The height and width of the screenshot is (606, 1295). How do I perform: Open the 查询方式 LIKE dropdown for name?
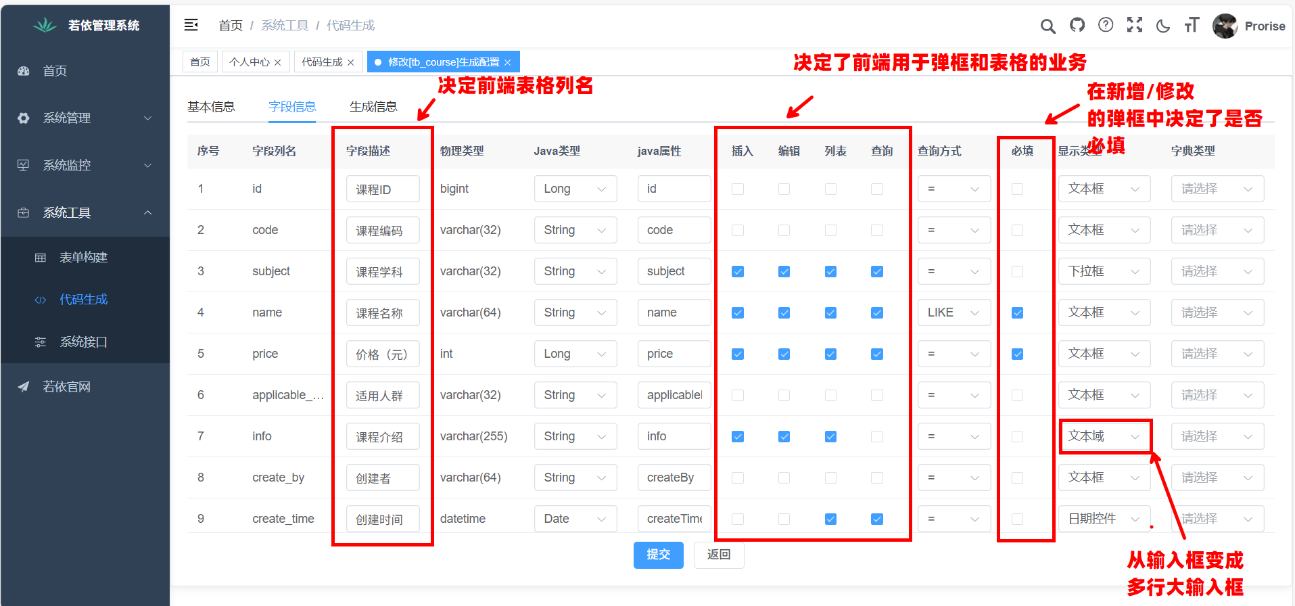click(953, 312)
